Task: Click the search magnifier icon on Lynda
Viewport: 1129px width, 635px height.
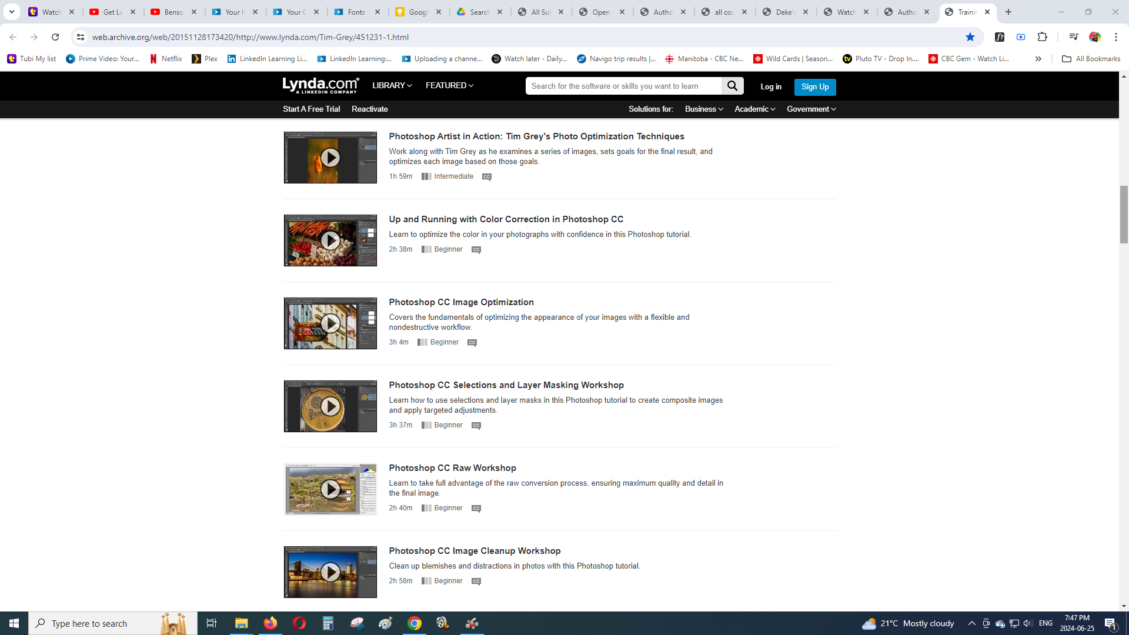Action: click(732, 86)
